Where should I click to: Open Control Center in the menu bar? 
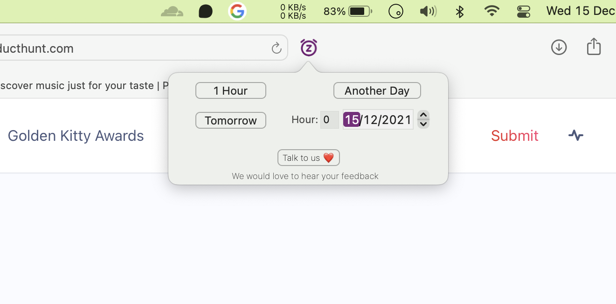pyautogui.click(x=523, y=11)
